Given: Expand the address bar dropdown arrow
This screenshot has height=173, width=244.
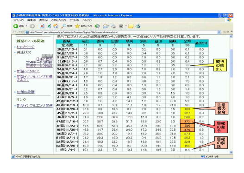Looking at the screenshot, I should 219,32.
